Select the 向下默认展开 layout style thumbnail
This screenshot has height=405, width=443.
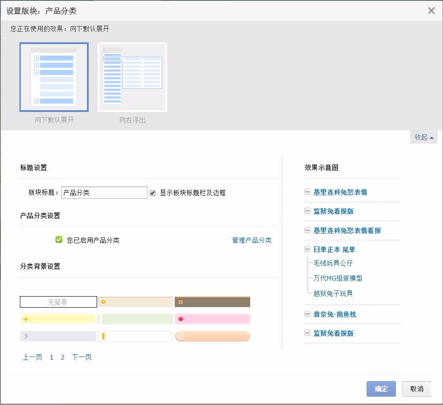point(54,77)
